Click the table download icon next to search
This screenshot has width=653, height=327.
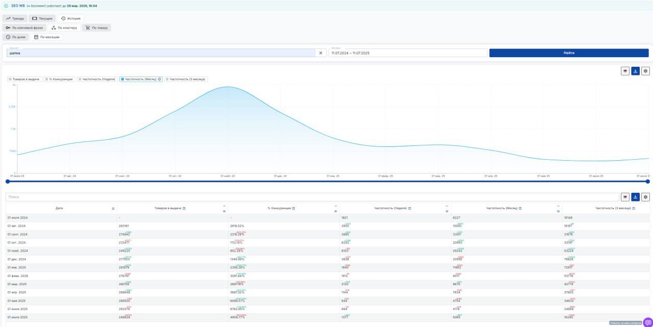point(635,197)
